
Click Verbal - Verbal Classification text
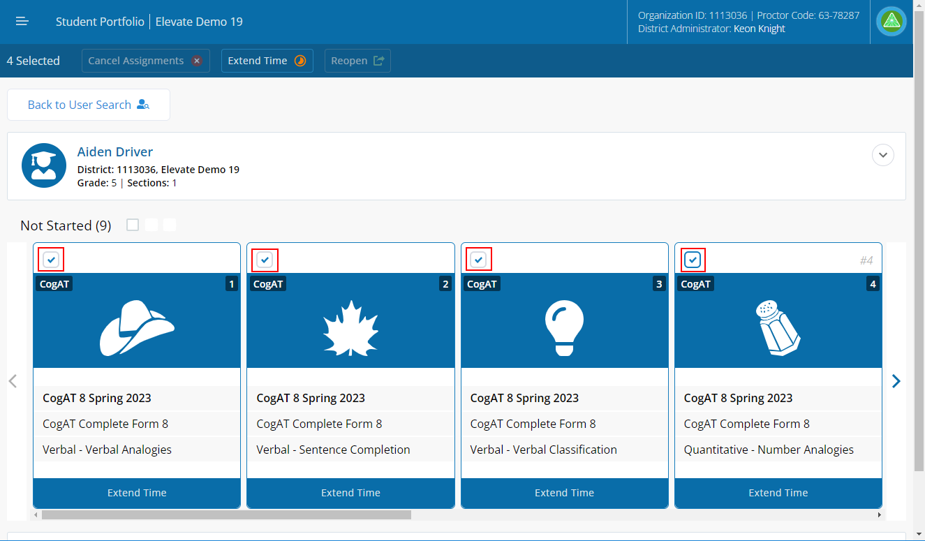(543, 450)
